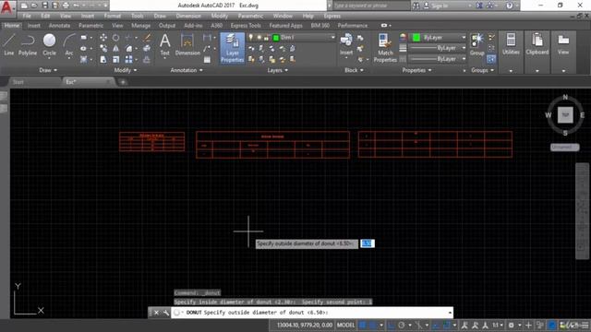The height and width of the screenshot is (332, 591).
Task: Select the Array tool in Modify panel
Action: [129, 59]
